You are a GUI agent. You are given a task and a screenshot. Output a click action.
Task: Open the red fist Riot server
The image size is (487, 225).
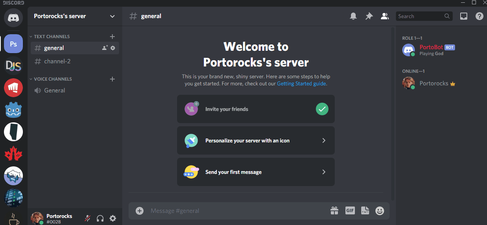tap(13, 88)
